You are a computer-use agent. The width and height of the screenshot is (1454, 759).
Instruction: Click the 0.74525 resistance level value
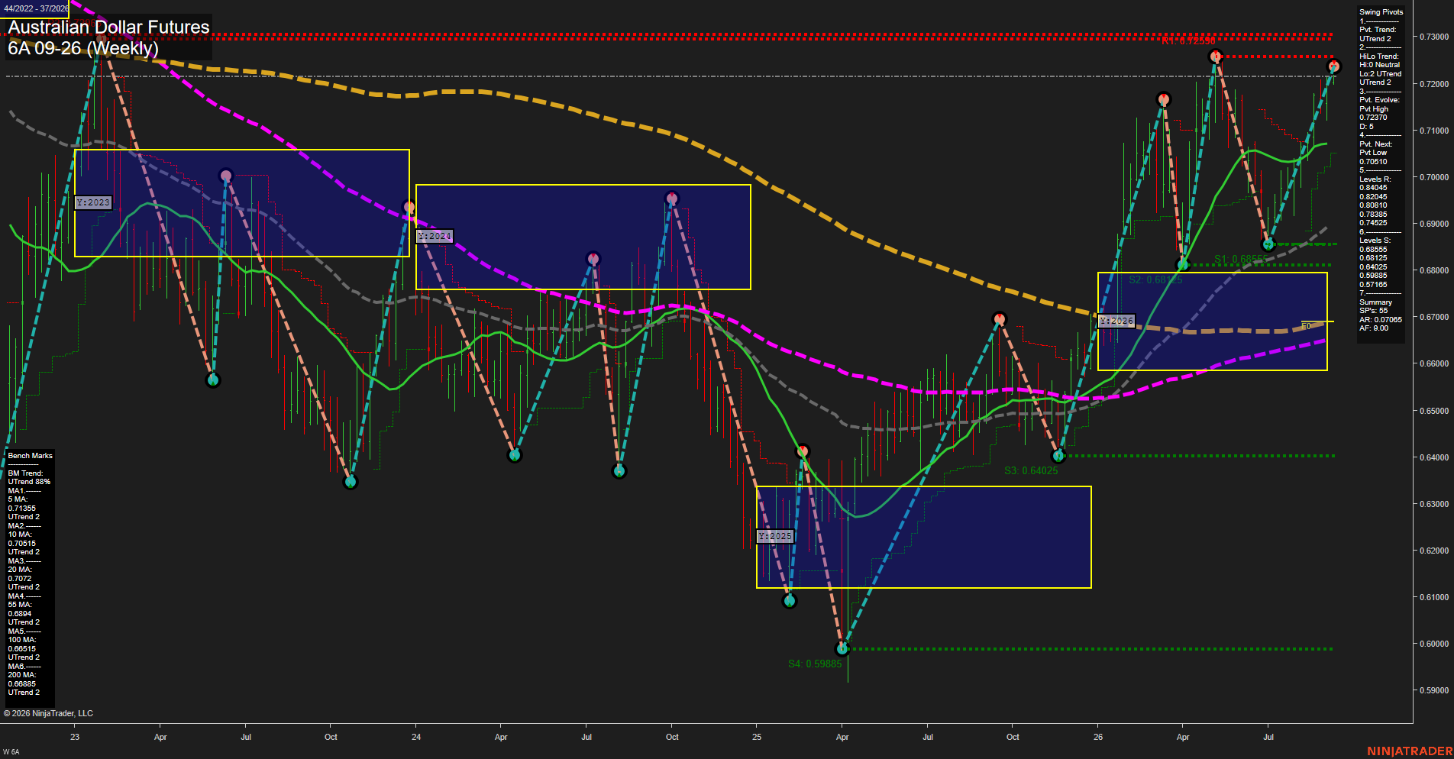coord(1373,223)
